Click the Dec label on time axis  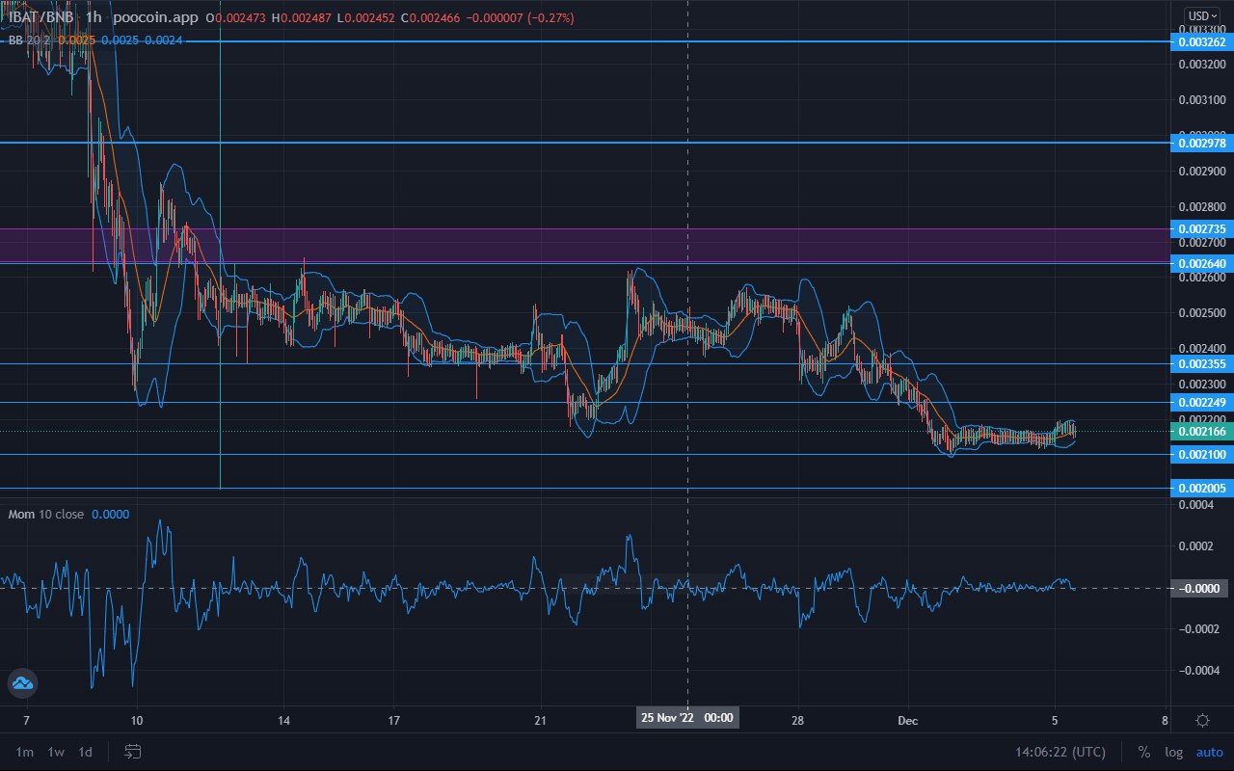tap(908, 720)
